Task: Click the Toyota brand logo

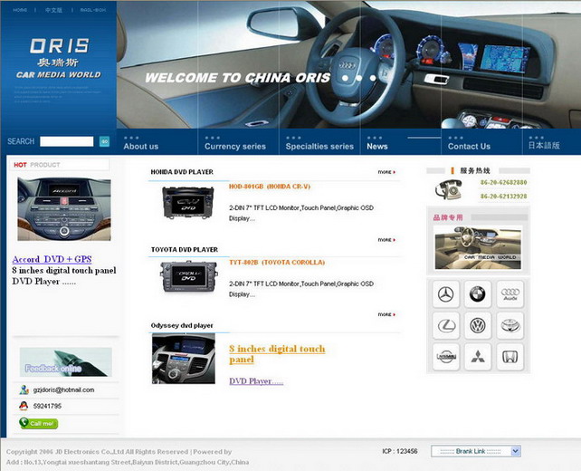Action: click(510, 326)
